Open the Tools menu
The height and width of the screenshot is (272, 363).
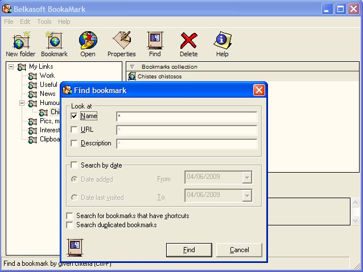point(44,22)
